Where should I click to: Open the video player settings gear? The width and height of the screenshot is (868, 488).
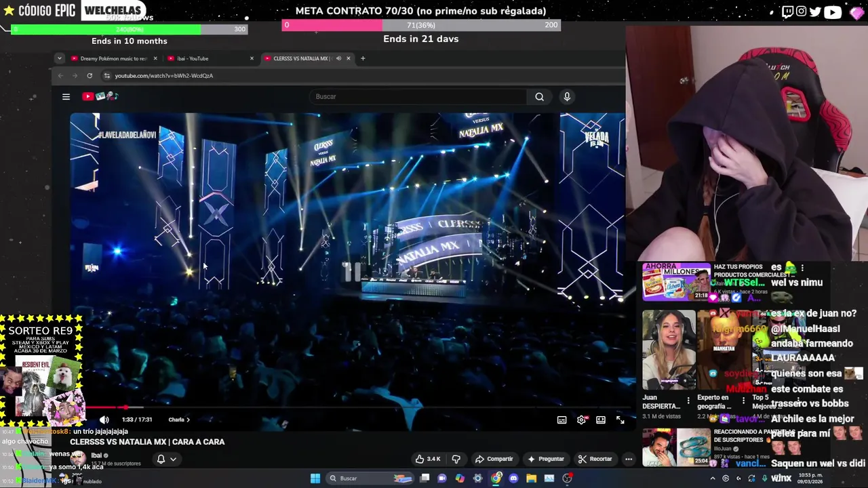pos(581,420)
